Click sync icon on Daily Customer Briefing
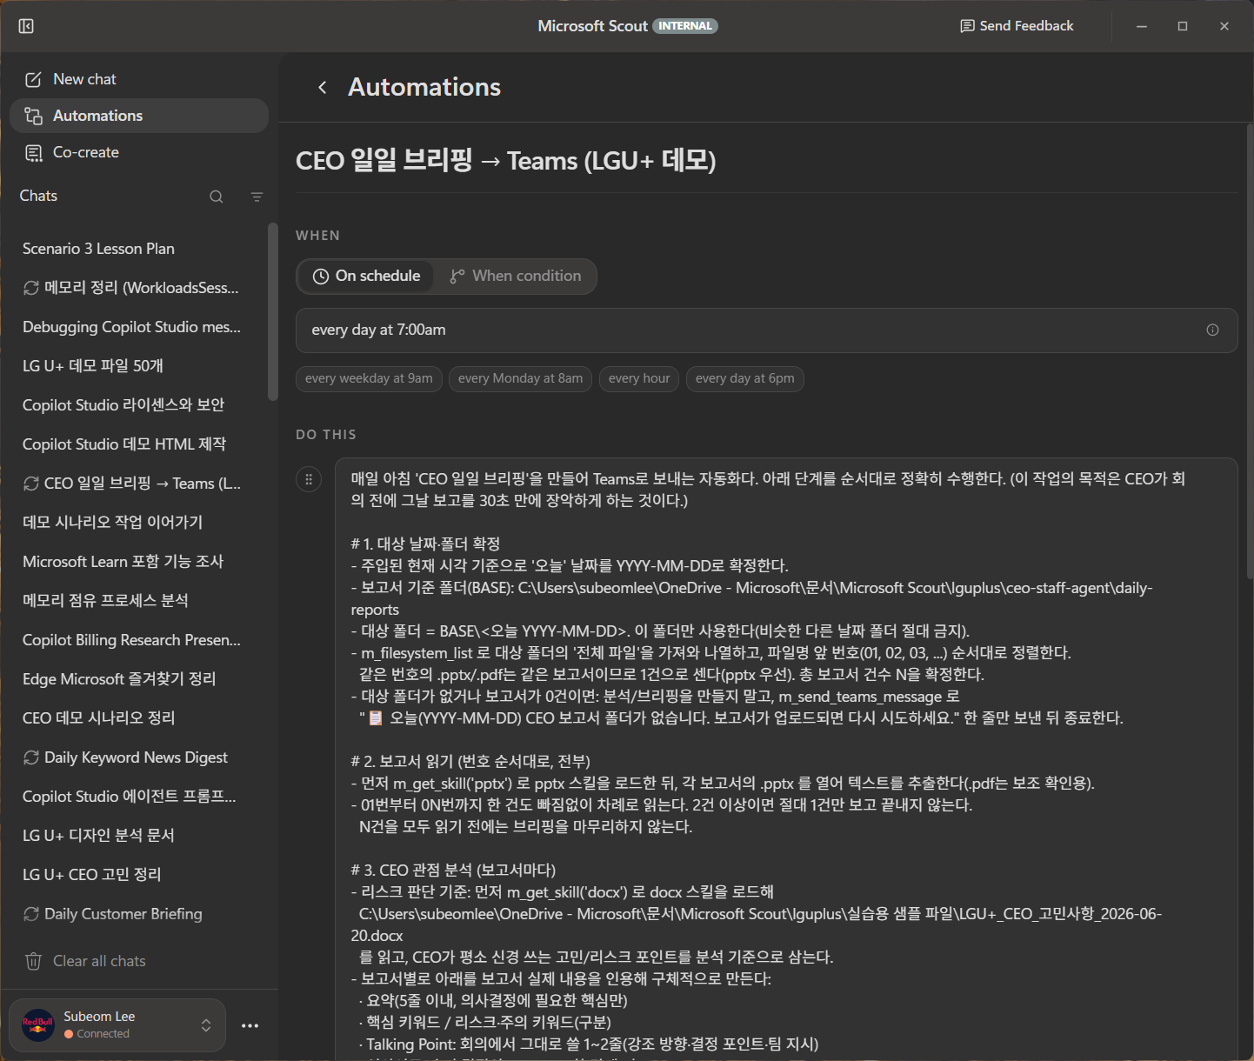This screenshot has height=1061, width=1254. point(31,914)
